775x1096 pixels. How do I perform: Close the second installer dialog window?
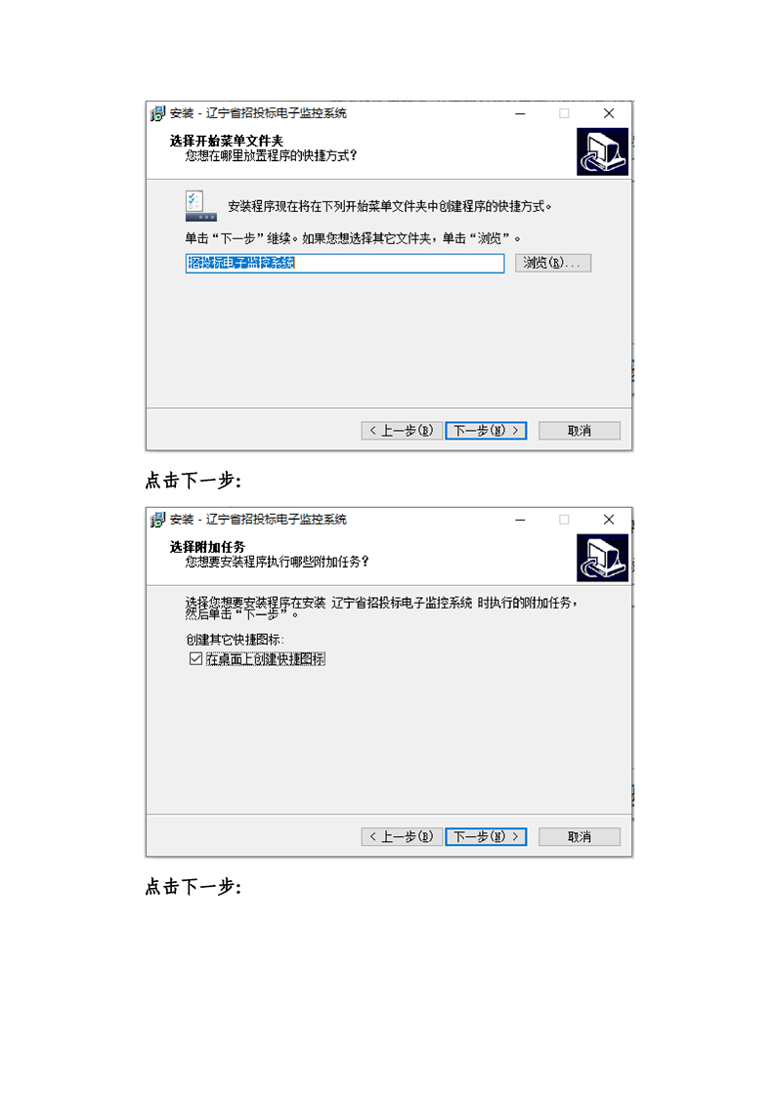609,520
